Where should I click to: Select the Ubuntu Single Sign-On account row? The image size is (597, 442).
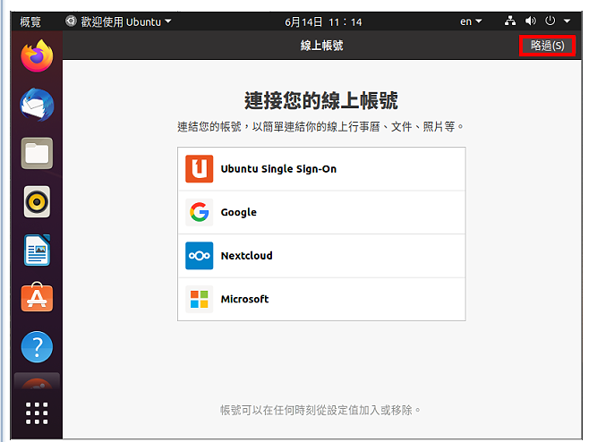(321, 168)
